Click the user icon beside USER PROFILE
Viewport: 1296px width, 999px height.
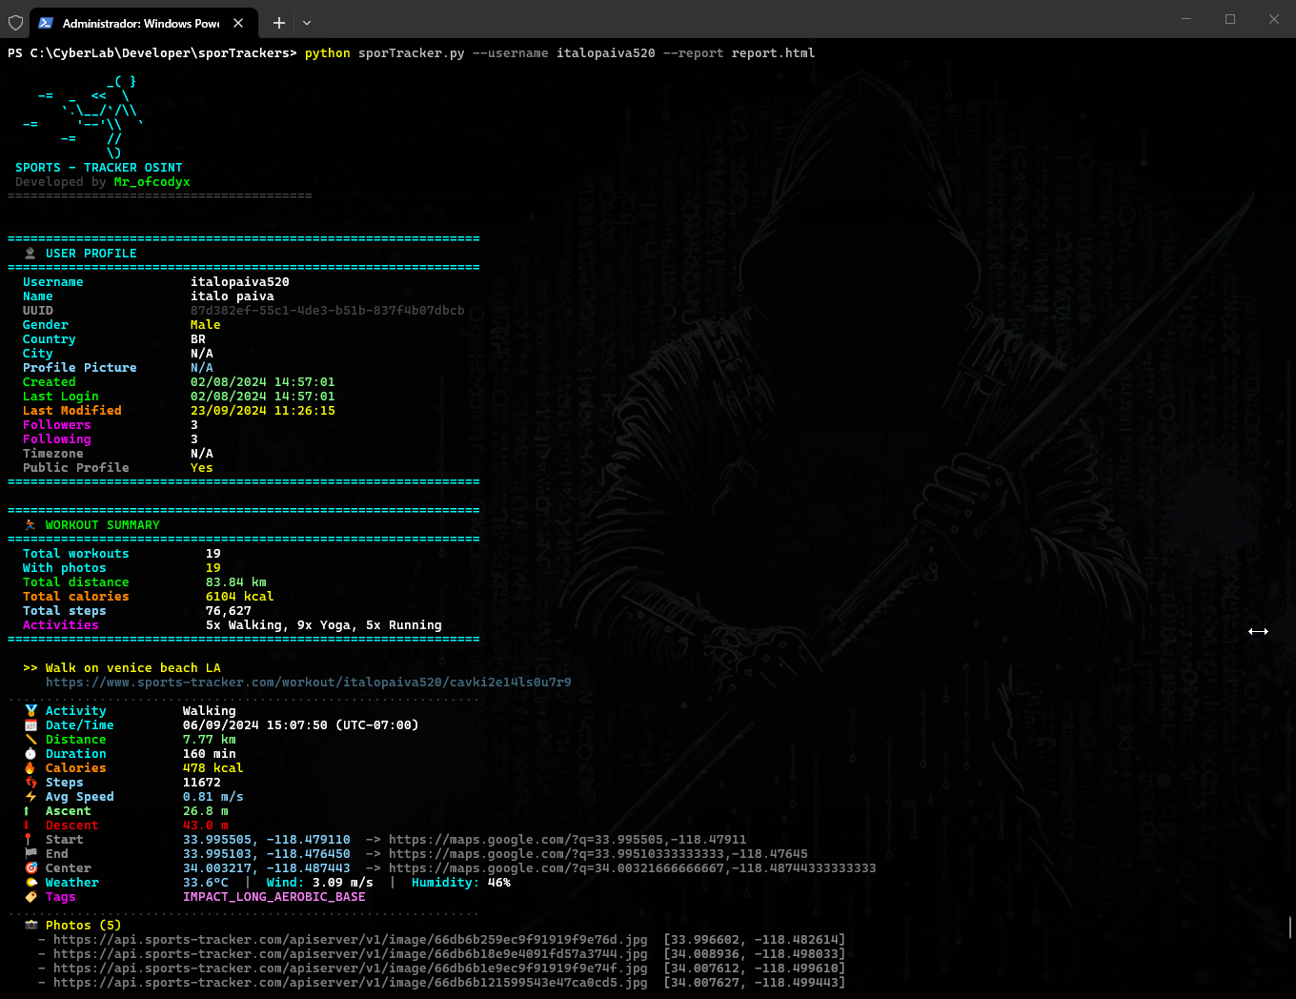point(30,254)
